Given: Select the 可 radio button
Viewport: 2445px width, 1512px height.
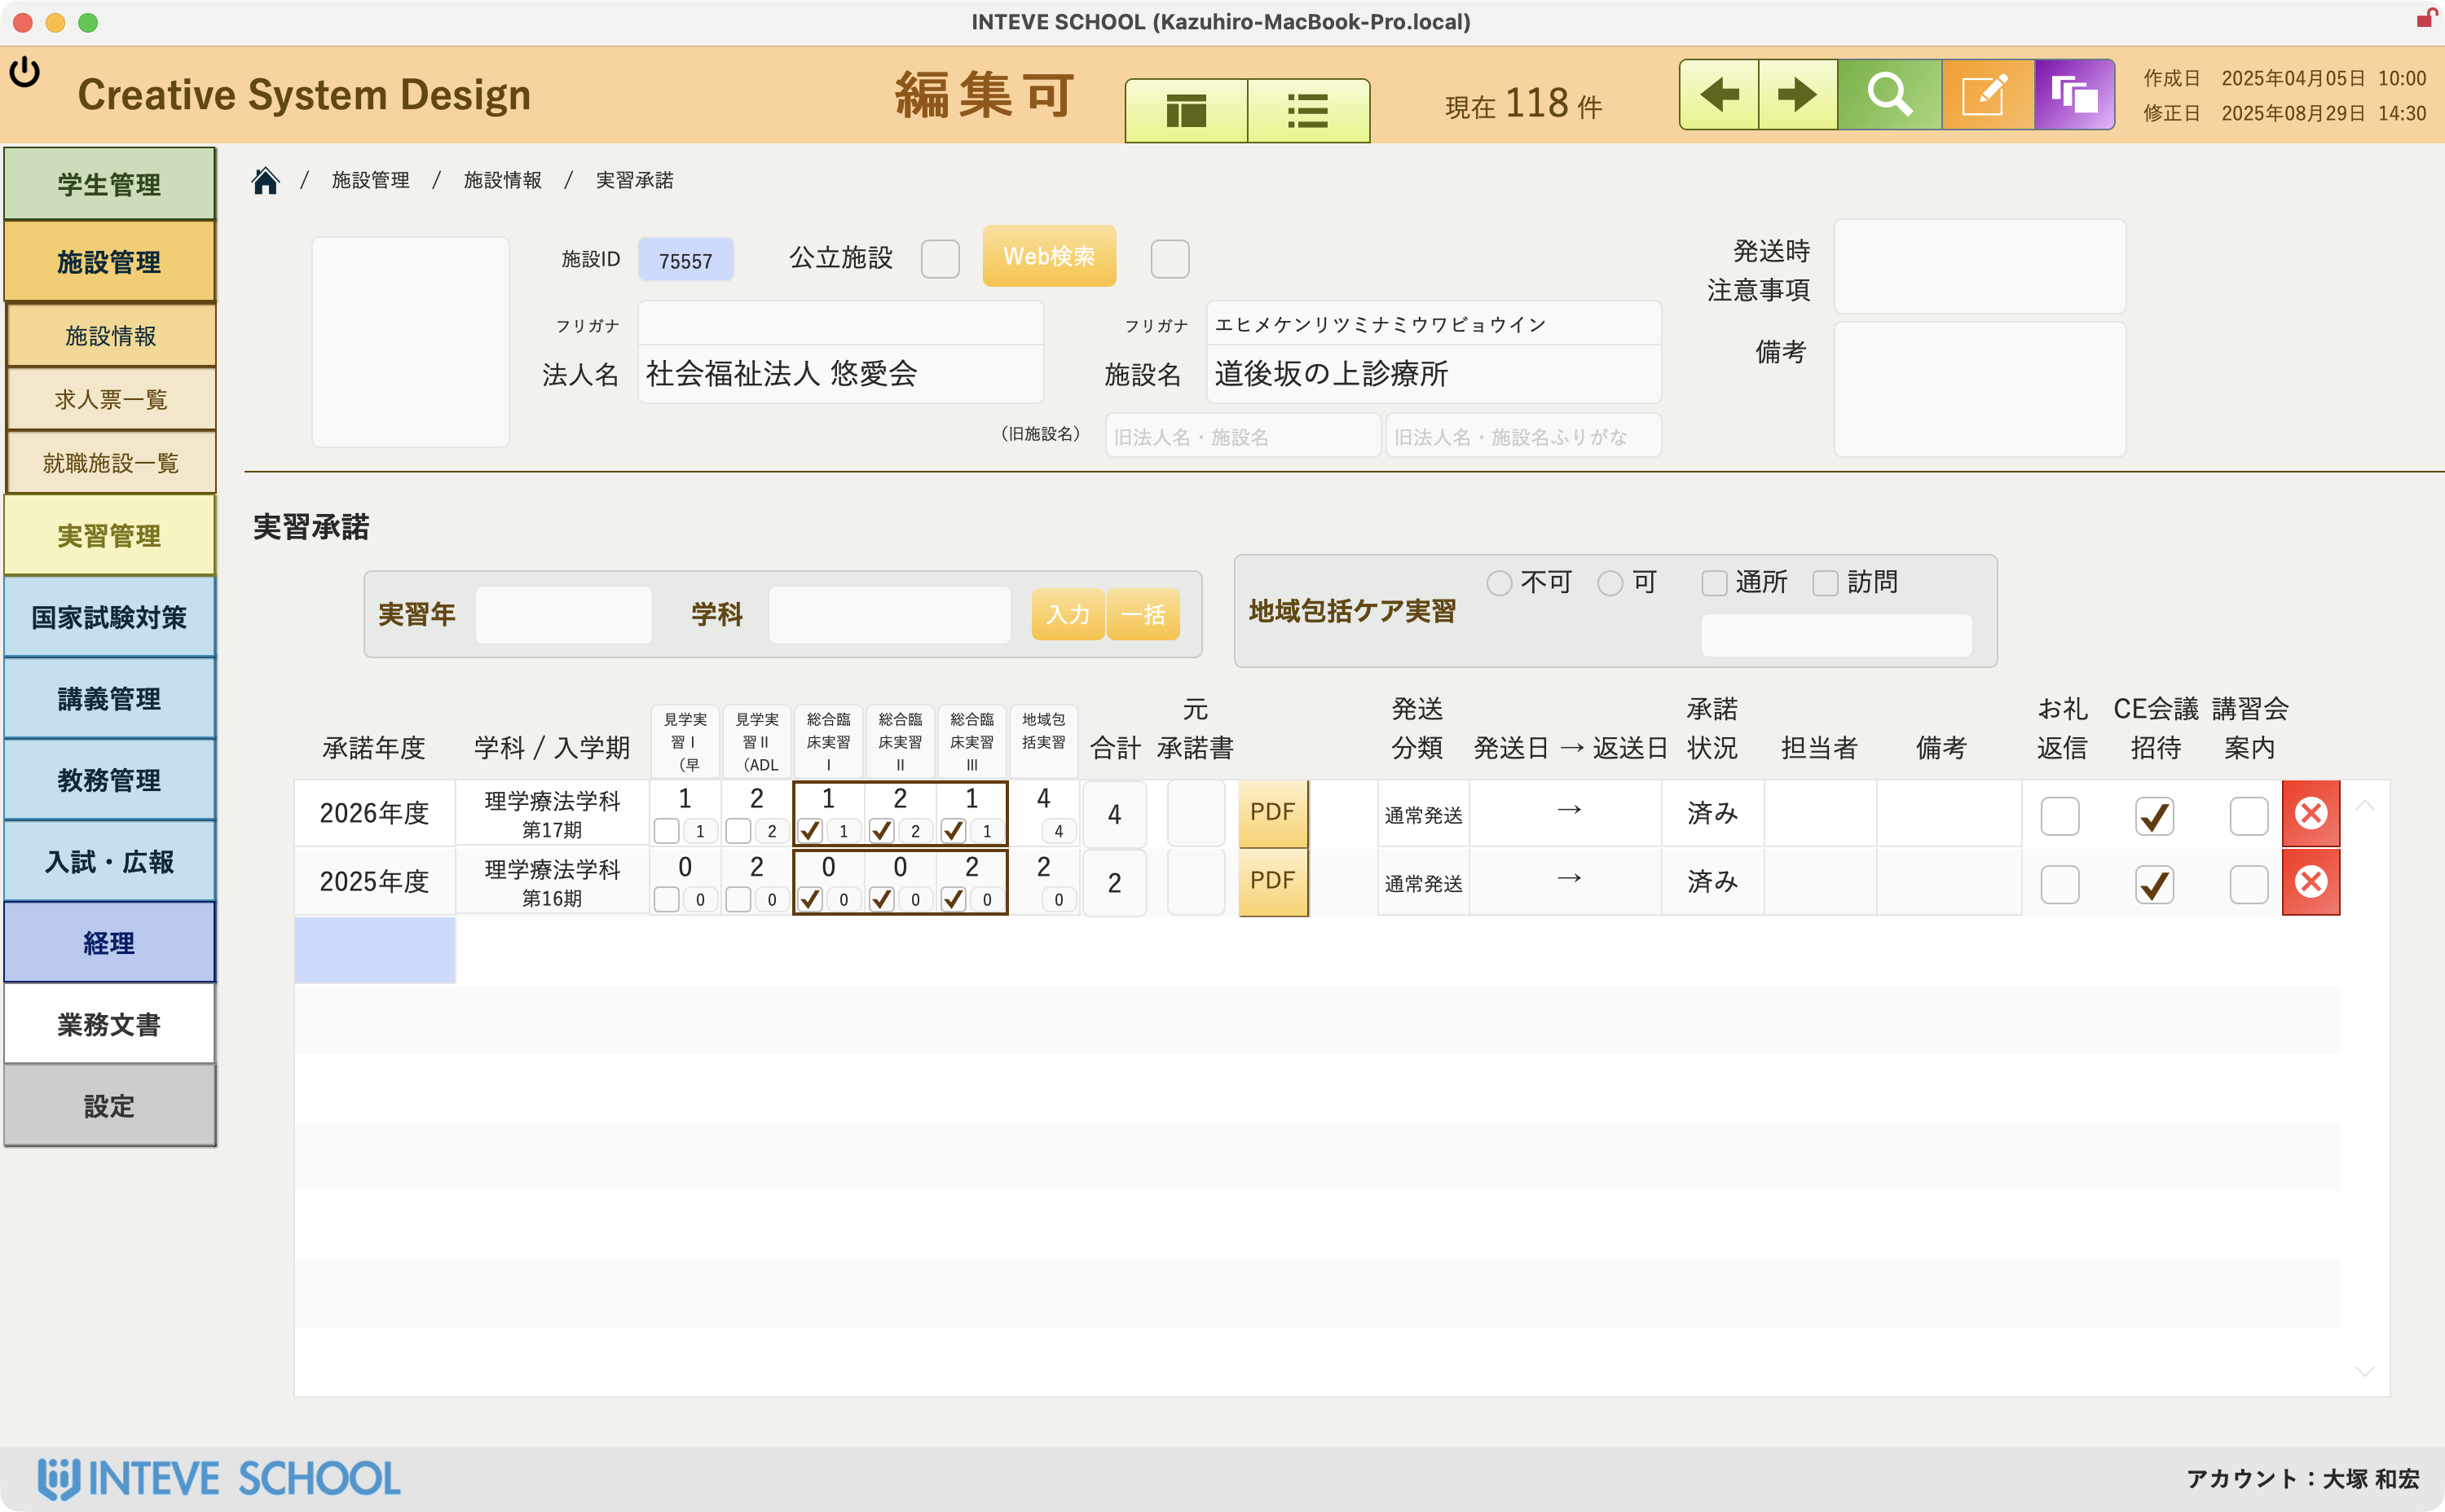Looking at the screenshot, I should (x=1610, y=582).
